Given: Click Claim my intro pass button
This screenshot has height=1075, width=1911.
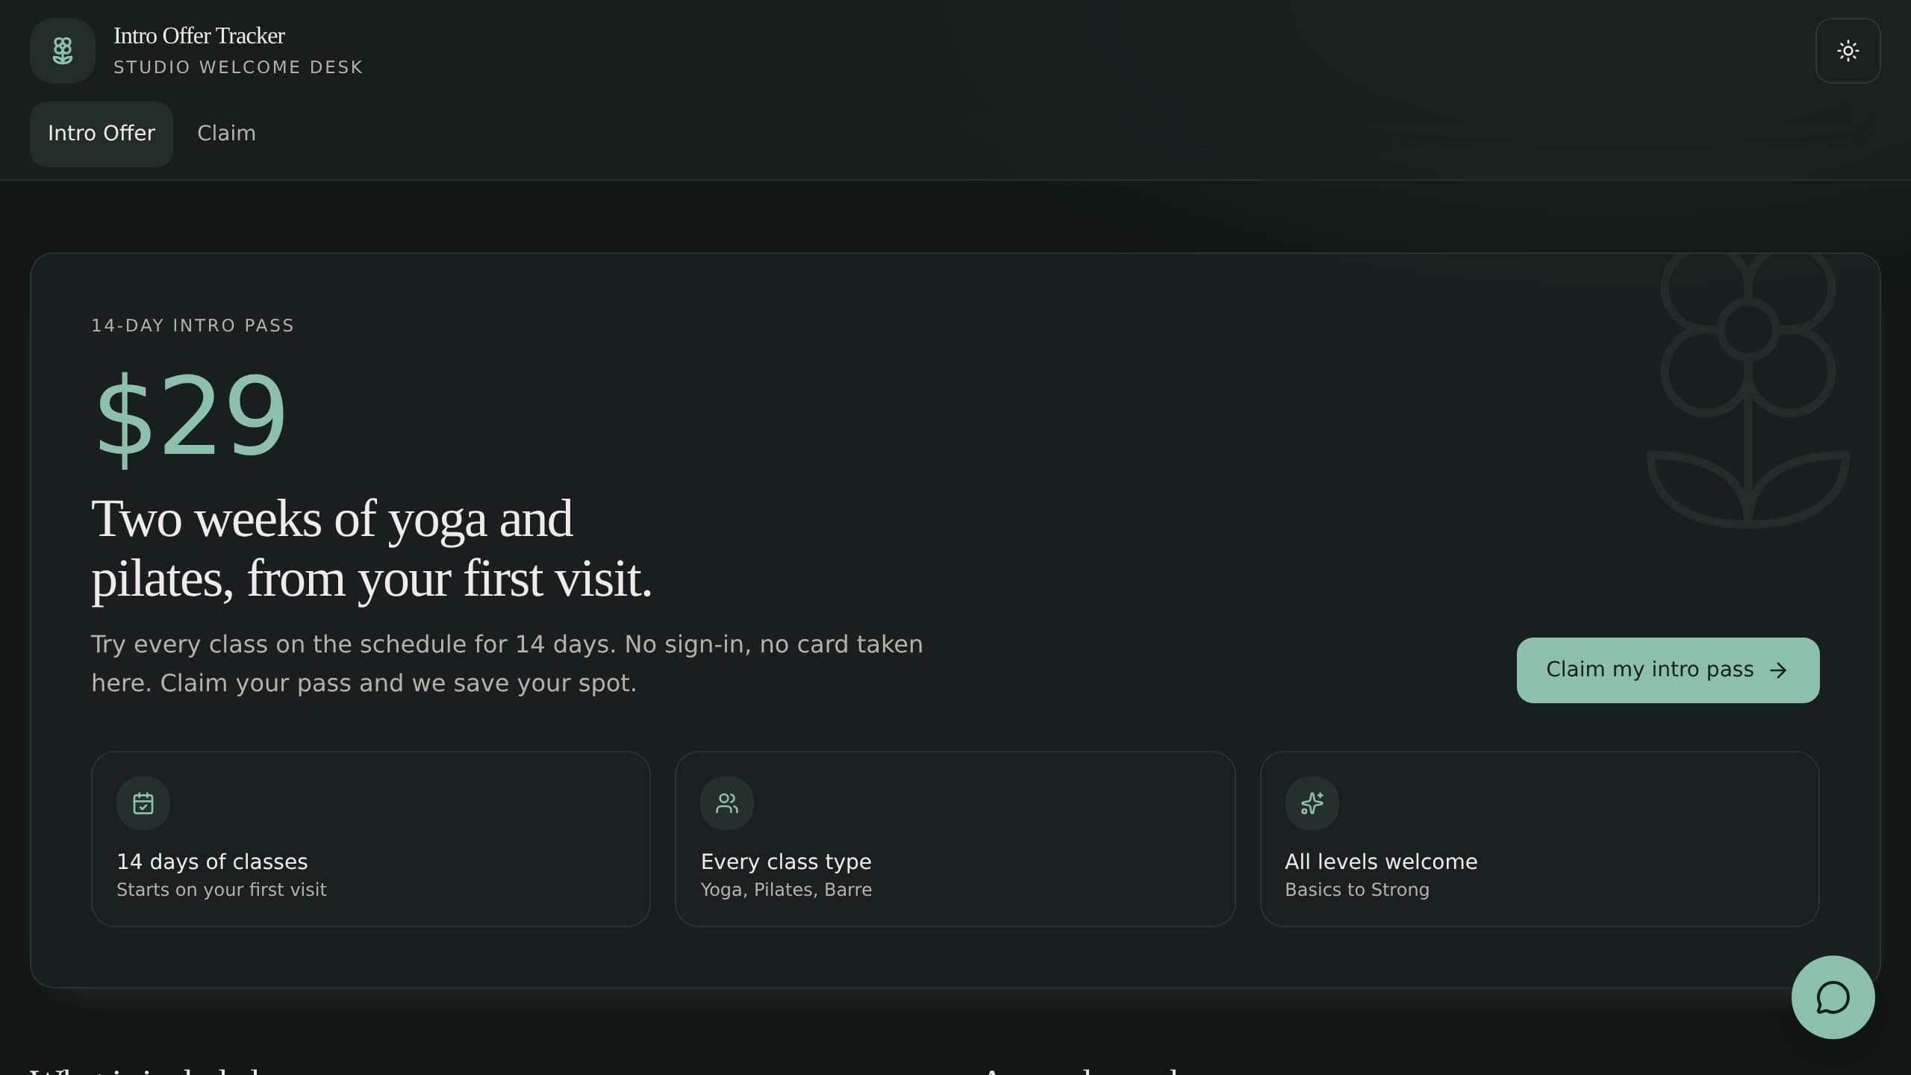Looking at the screenshot, I should (x=1668, y=670).
